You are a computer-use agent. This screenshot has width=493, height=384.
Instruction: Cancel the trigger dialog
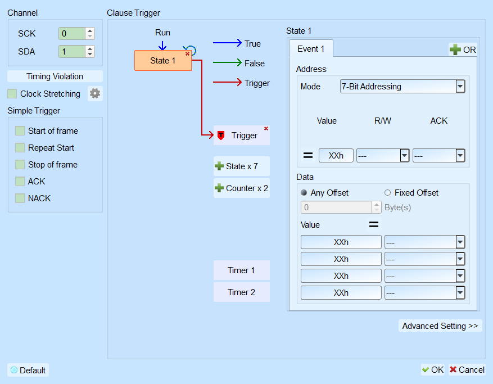(x=467, y=370)
